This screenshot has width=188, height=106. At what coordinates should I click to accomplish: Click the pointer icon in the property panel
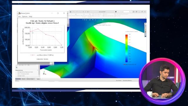pos(16,67)
